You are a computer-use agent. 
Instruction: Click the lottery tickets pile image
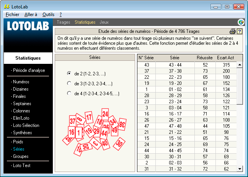[95, 132]
